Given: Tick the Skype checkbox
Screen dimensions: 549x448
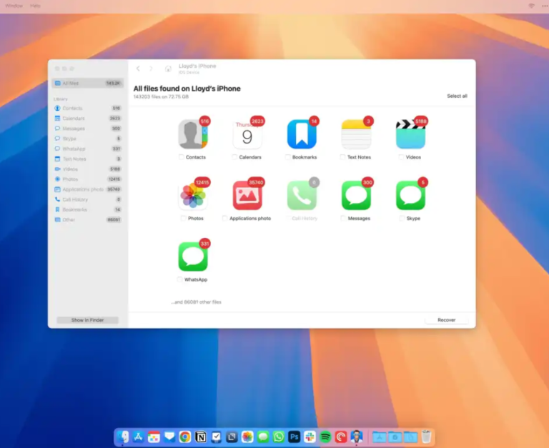Looking at the screenshot, I should pos(402,219).
